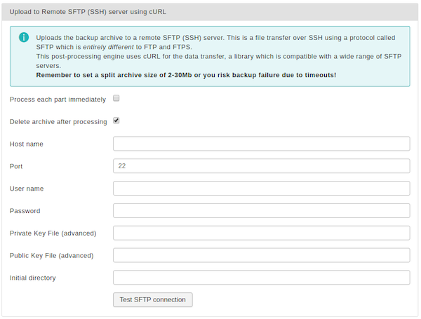Focus the Private Key File field
Image resolution: width=421 pixels, height=319 pixels.
261,233
